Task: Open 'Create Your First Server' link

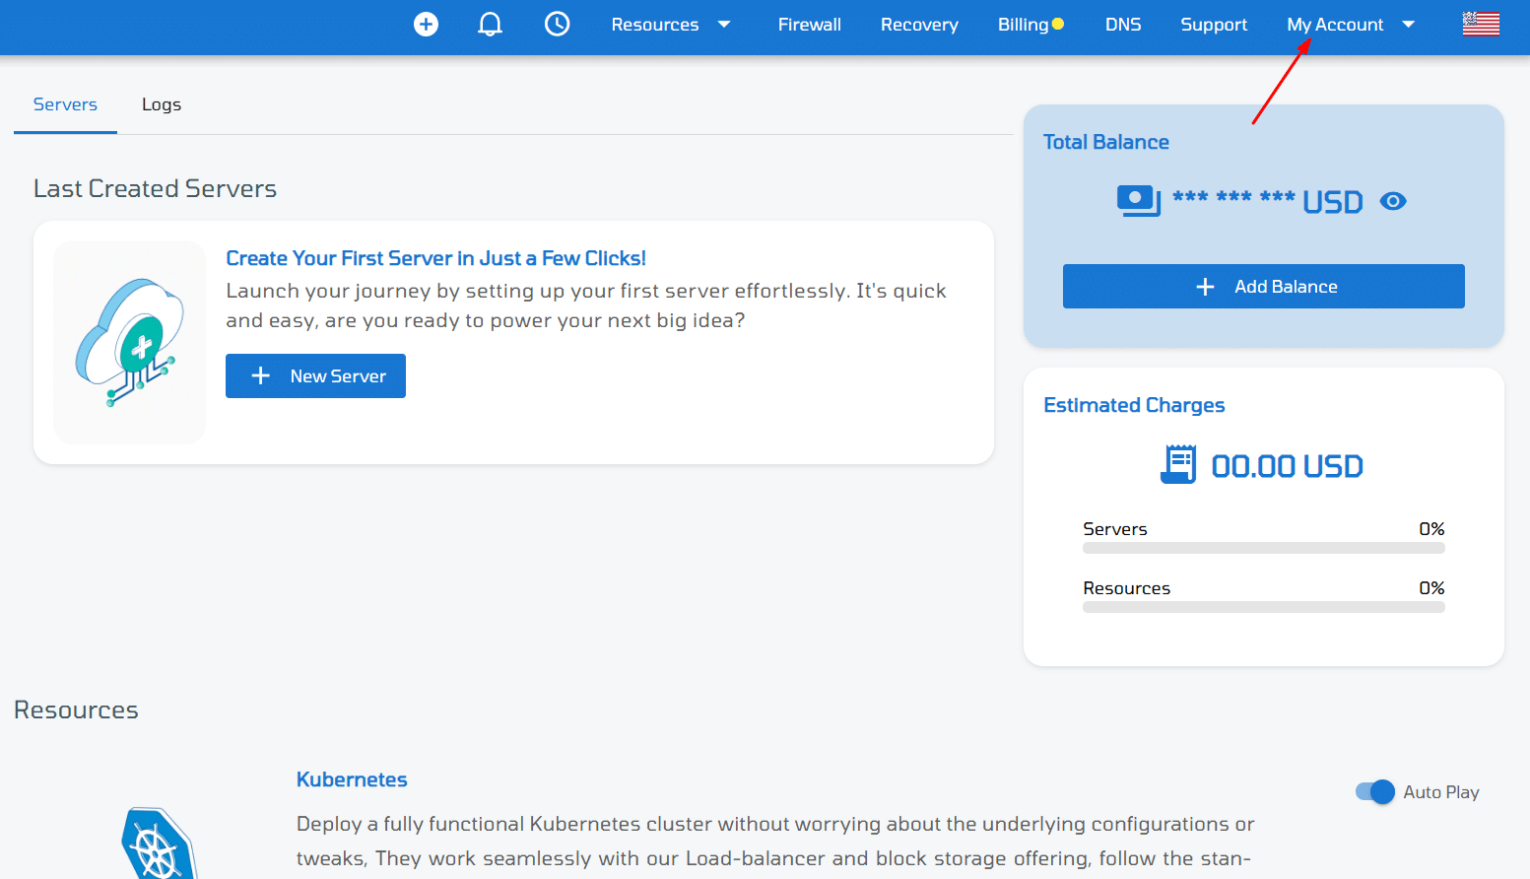Action: point(436,258)
